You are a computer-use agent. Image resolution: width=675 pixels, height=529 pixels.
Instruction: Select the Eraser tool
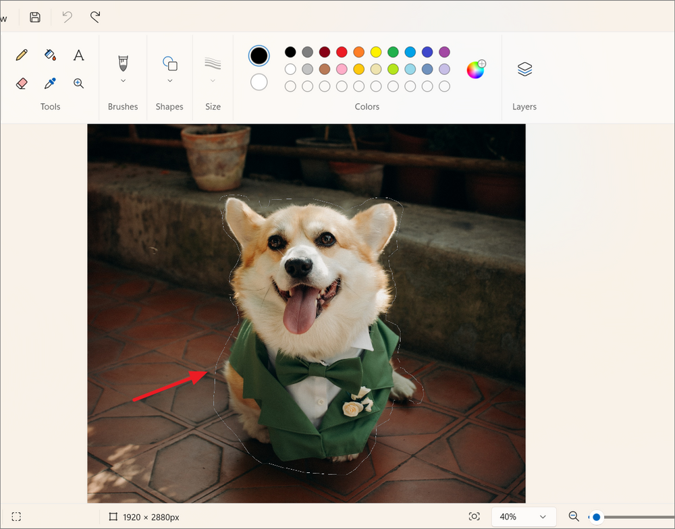(22, 82)
